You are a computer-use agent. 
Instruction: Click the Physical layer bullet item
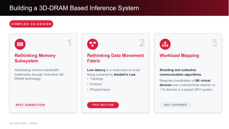click(100, 90)
